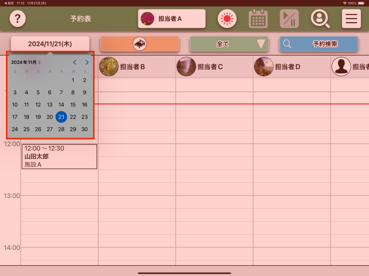Open the customer search person icon
This screenshot has height=276, width=369.
(x=320, y=19)
